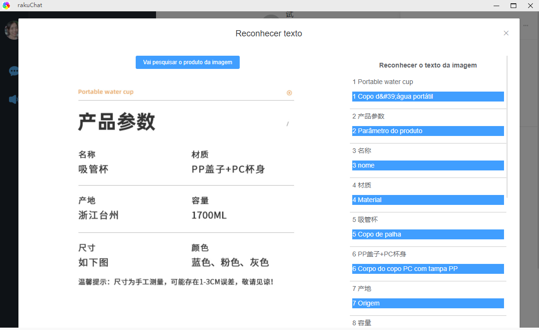Click "如下图" size value in image
The width and height of the screenshot is (539, 330).
[x=94, y=262]
